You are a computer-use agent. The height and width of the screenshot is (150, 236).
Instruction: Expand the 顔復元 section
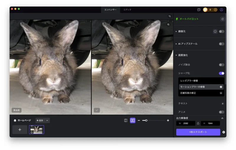click(176, 31)
